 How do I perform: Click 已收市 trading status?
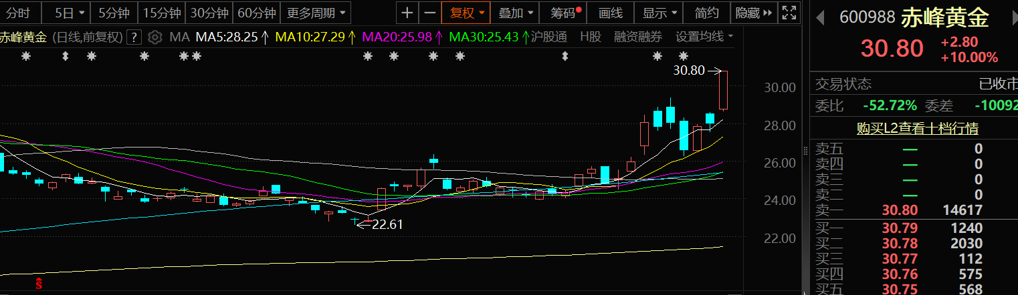999,84
